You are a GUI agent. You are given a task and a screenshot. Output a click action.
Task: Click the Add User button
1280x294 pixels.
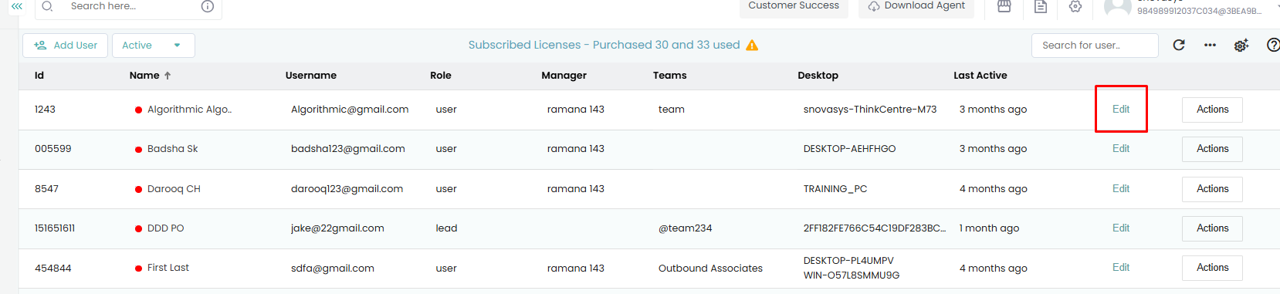click(x=66, y=46)
